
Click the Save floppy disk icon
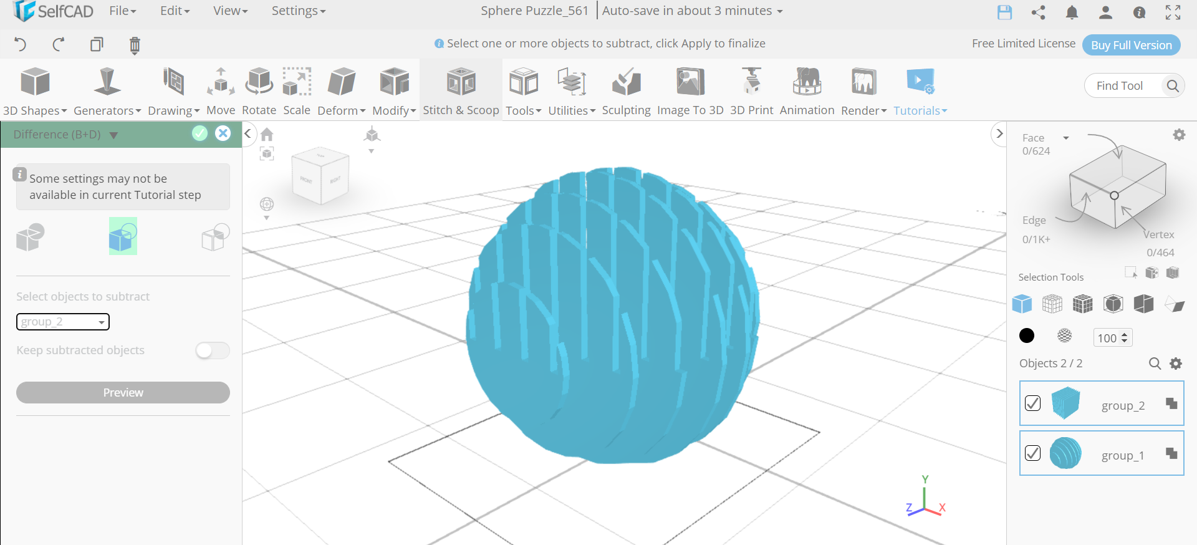click(x=1004, y=12)
